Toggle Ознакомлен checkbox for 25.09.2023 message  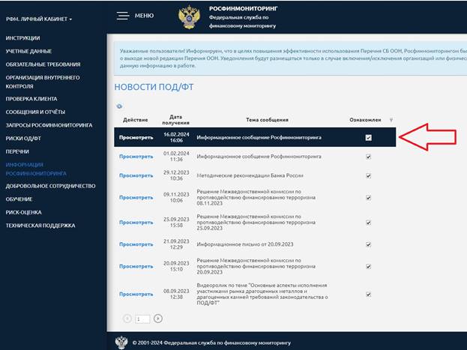pyautogui.click(x=368, y=223)
